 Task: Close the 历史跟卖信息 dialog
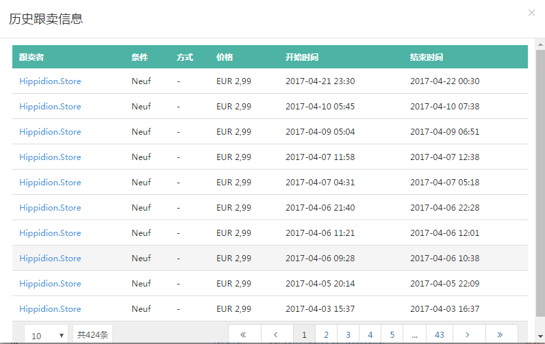(x=531, y=13)
